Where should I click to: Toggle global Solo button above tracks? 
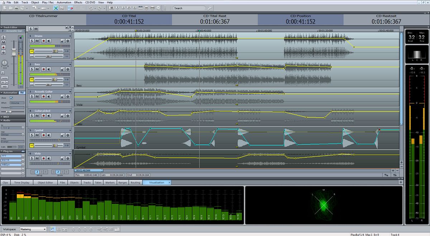tap(31, 29)
